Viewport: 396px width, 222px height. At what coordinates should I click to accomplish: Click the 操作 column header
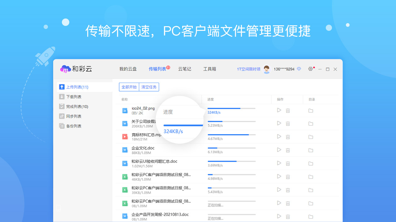tap(280, 99)
